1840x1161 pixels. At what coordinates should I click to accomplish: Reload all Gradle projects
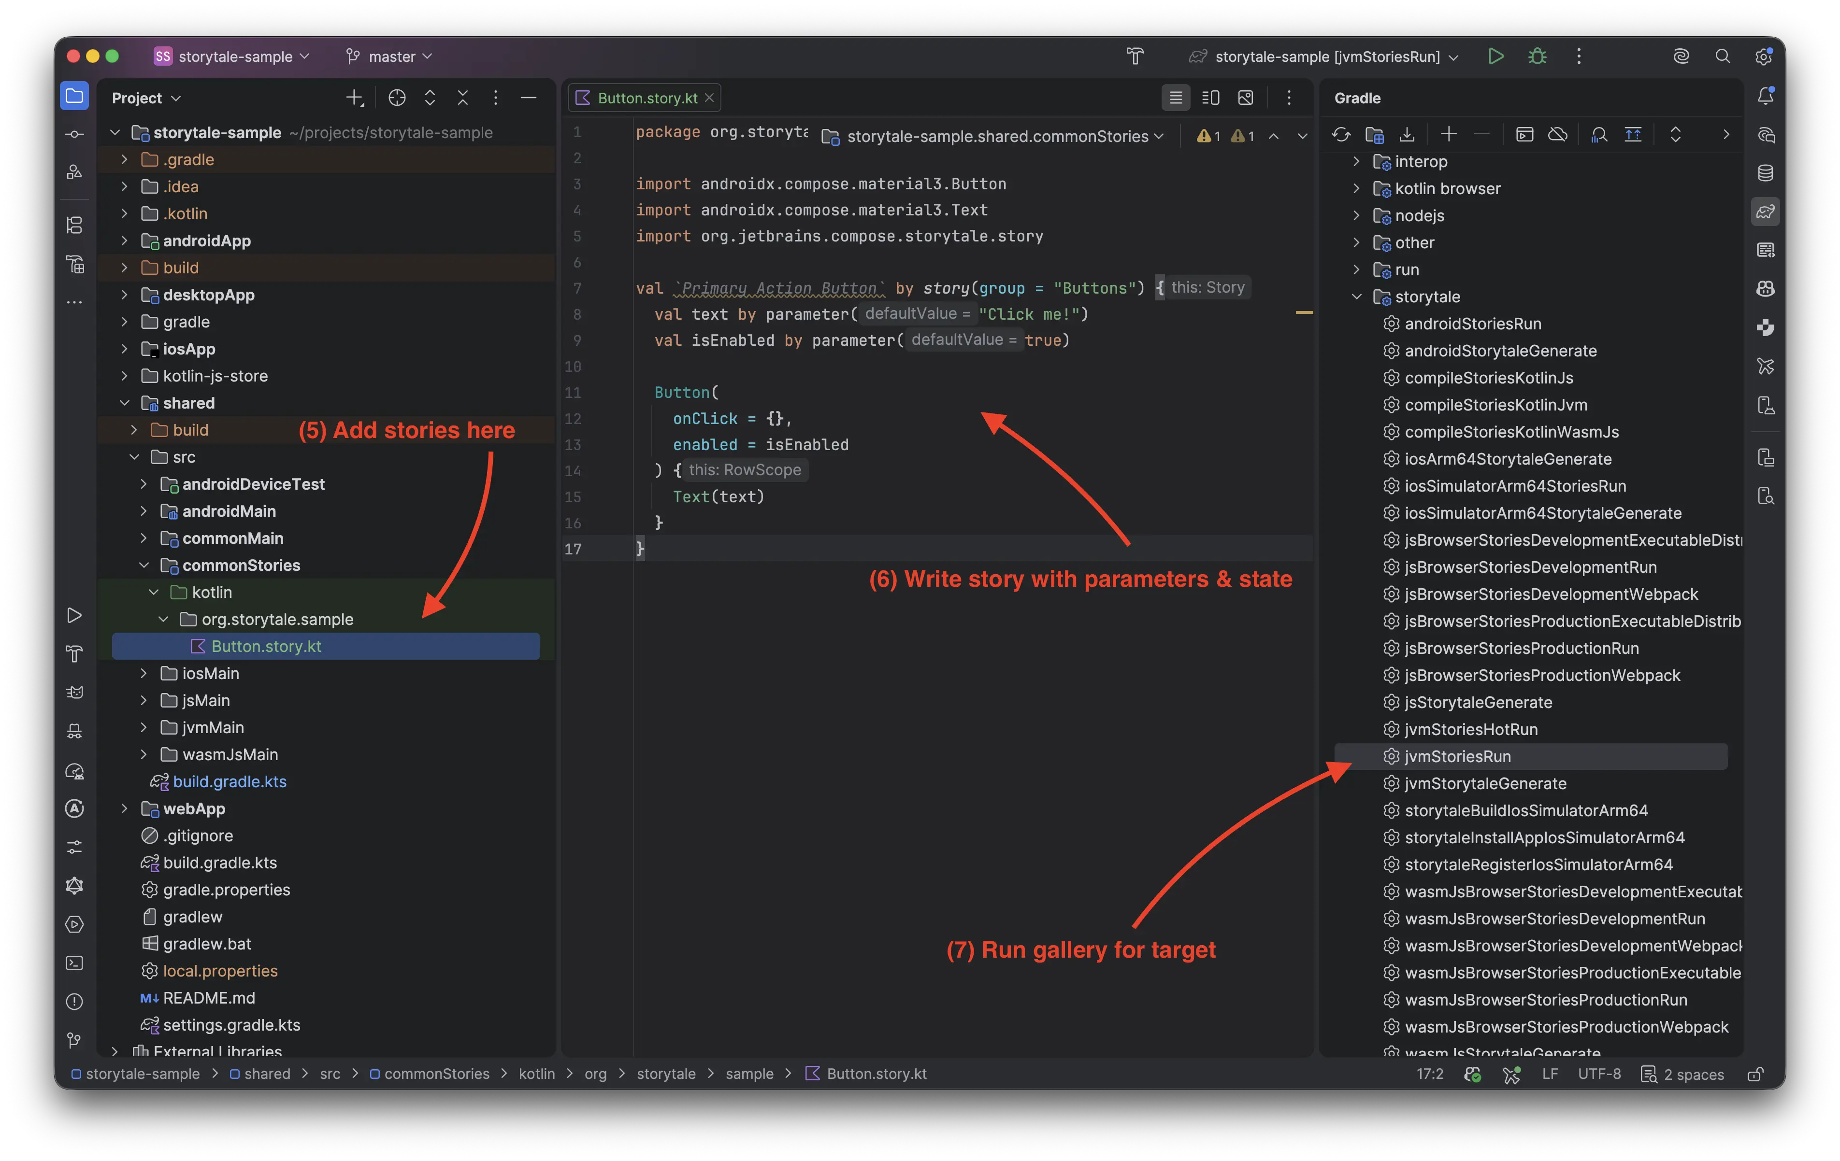point(1341,135)
